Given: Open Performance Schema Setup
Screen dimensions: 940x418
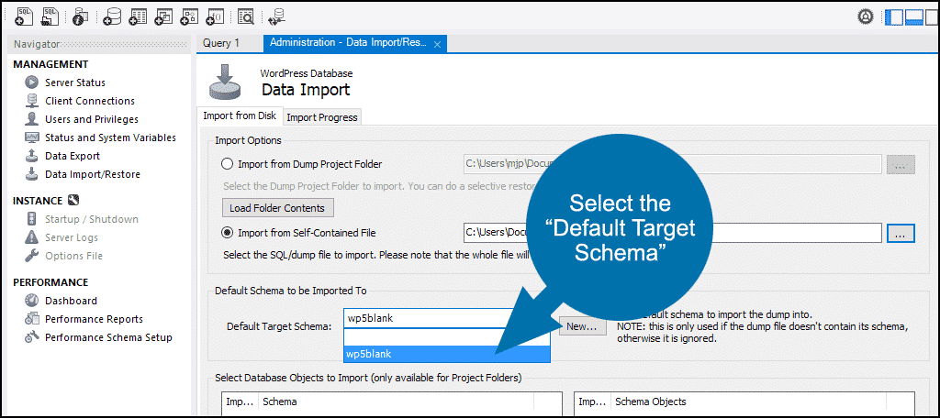Looking at the screenshot, I should point(108,337).
